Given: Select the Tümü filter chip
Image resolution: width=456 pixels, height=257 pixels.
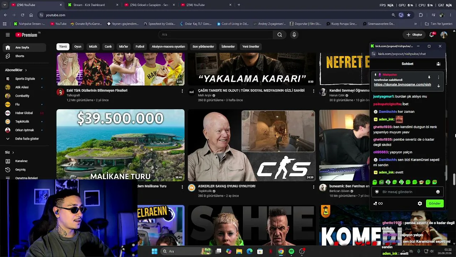Looking at the screenshot, I should (63, 46).
